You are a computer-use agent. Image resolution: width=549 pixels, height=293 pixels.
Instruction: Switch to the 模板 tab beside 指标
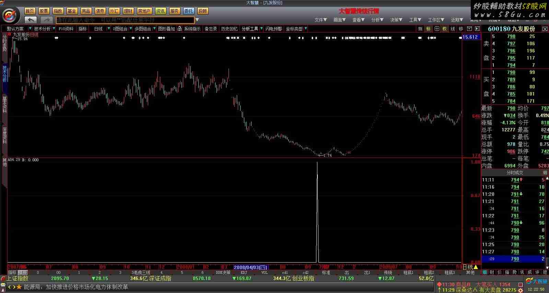[23, 272]
